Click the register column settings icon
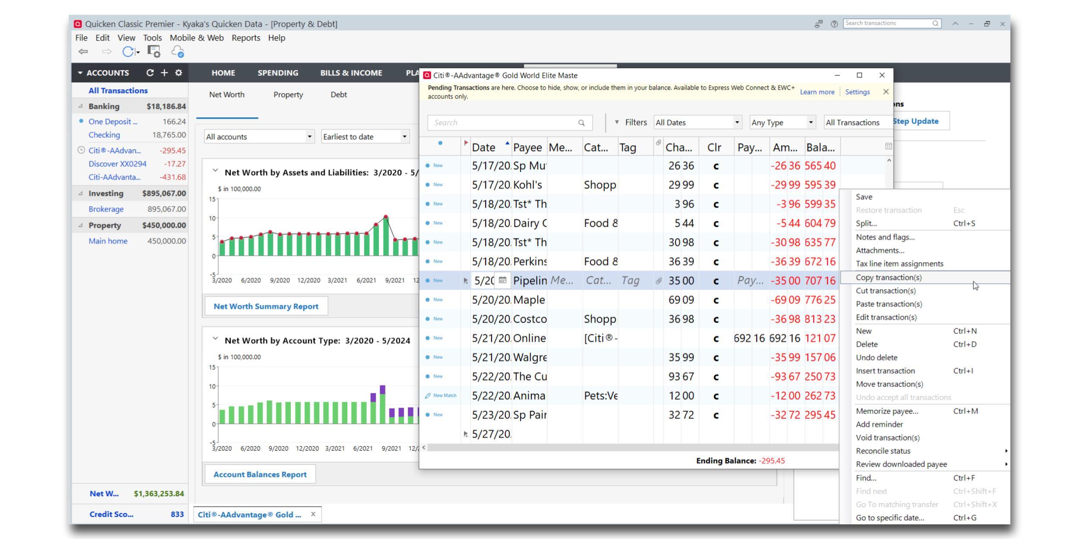Screen dimensions: 1079x539 888,147
